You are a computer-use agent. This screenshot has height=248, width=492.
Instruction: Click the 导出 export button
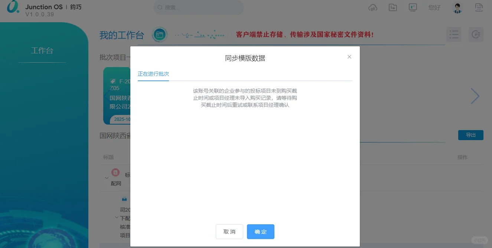point(470,135)
